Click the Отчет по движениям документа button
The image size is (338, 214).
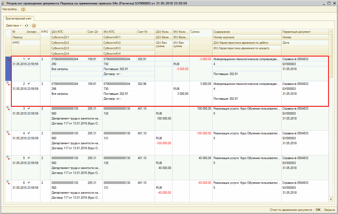(x=291, y=210)
